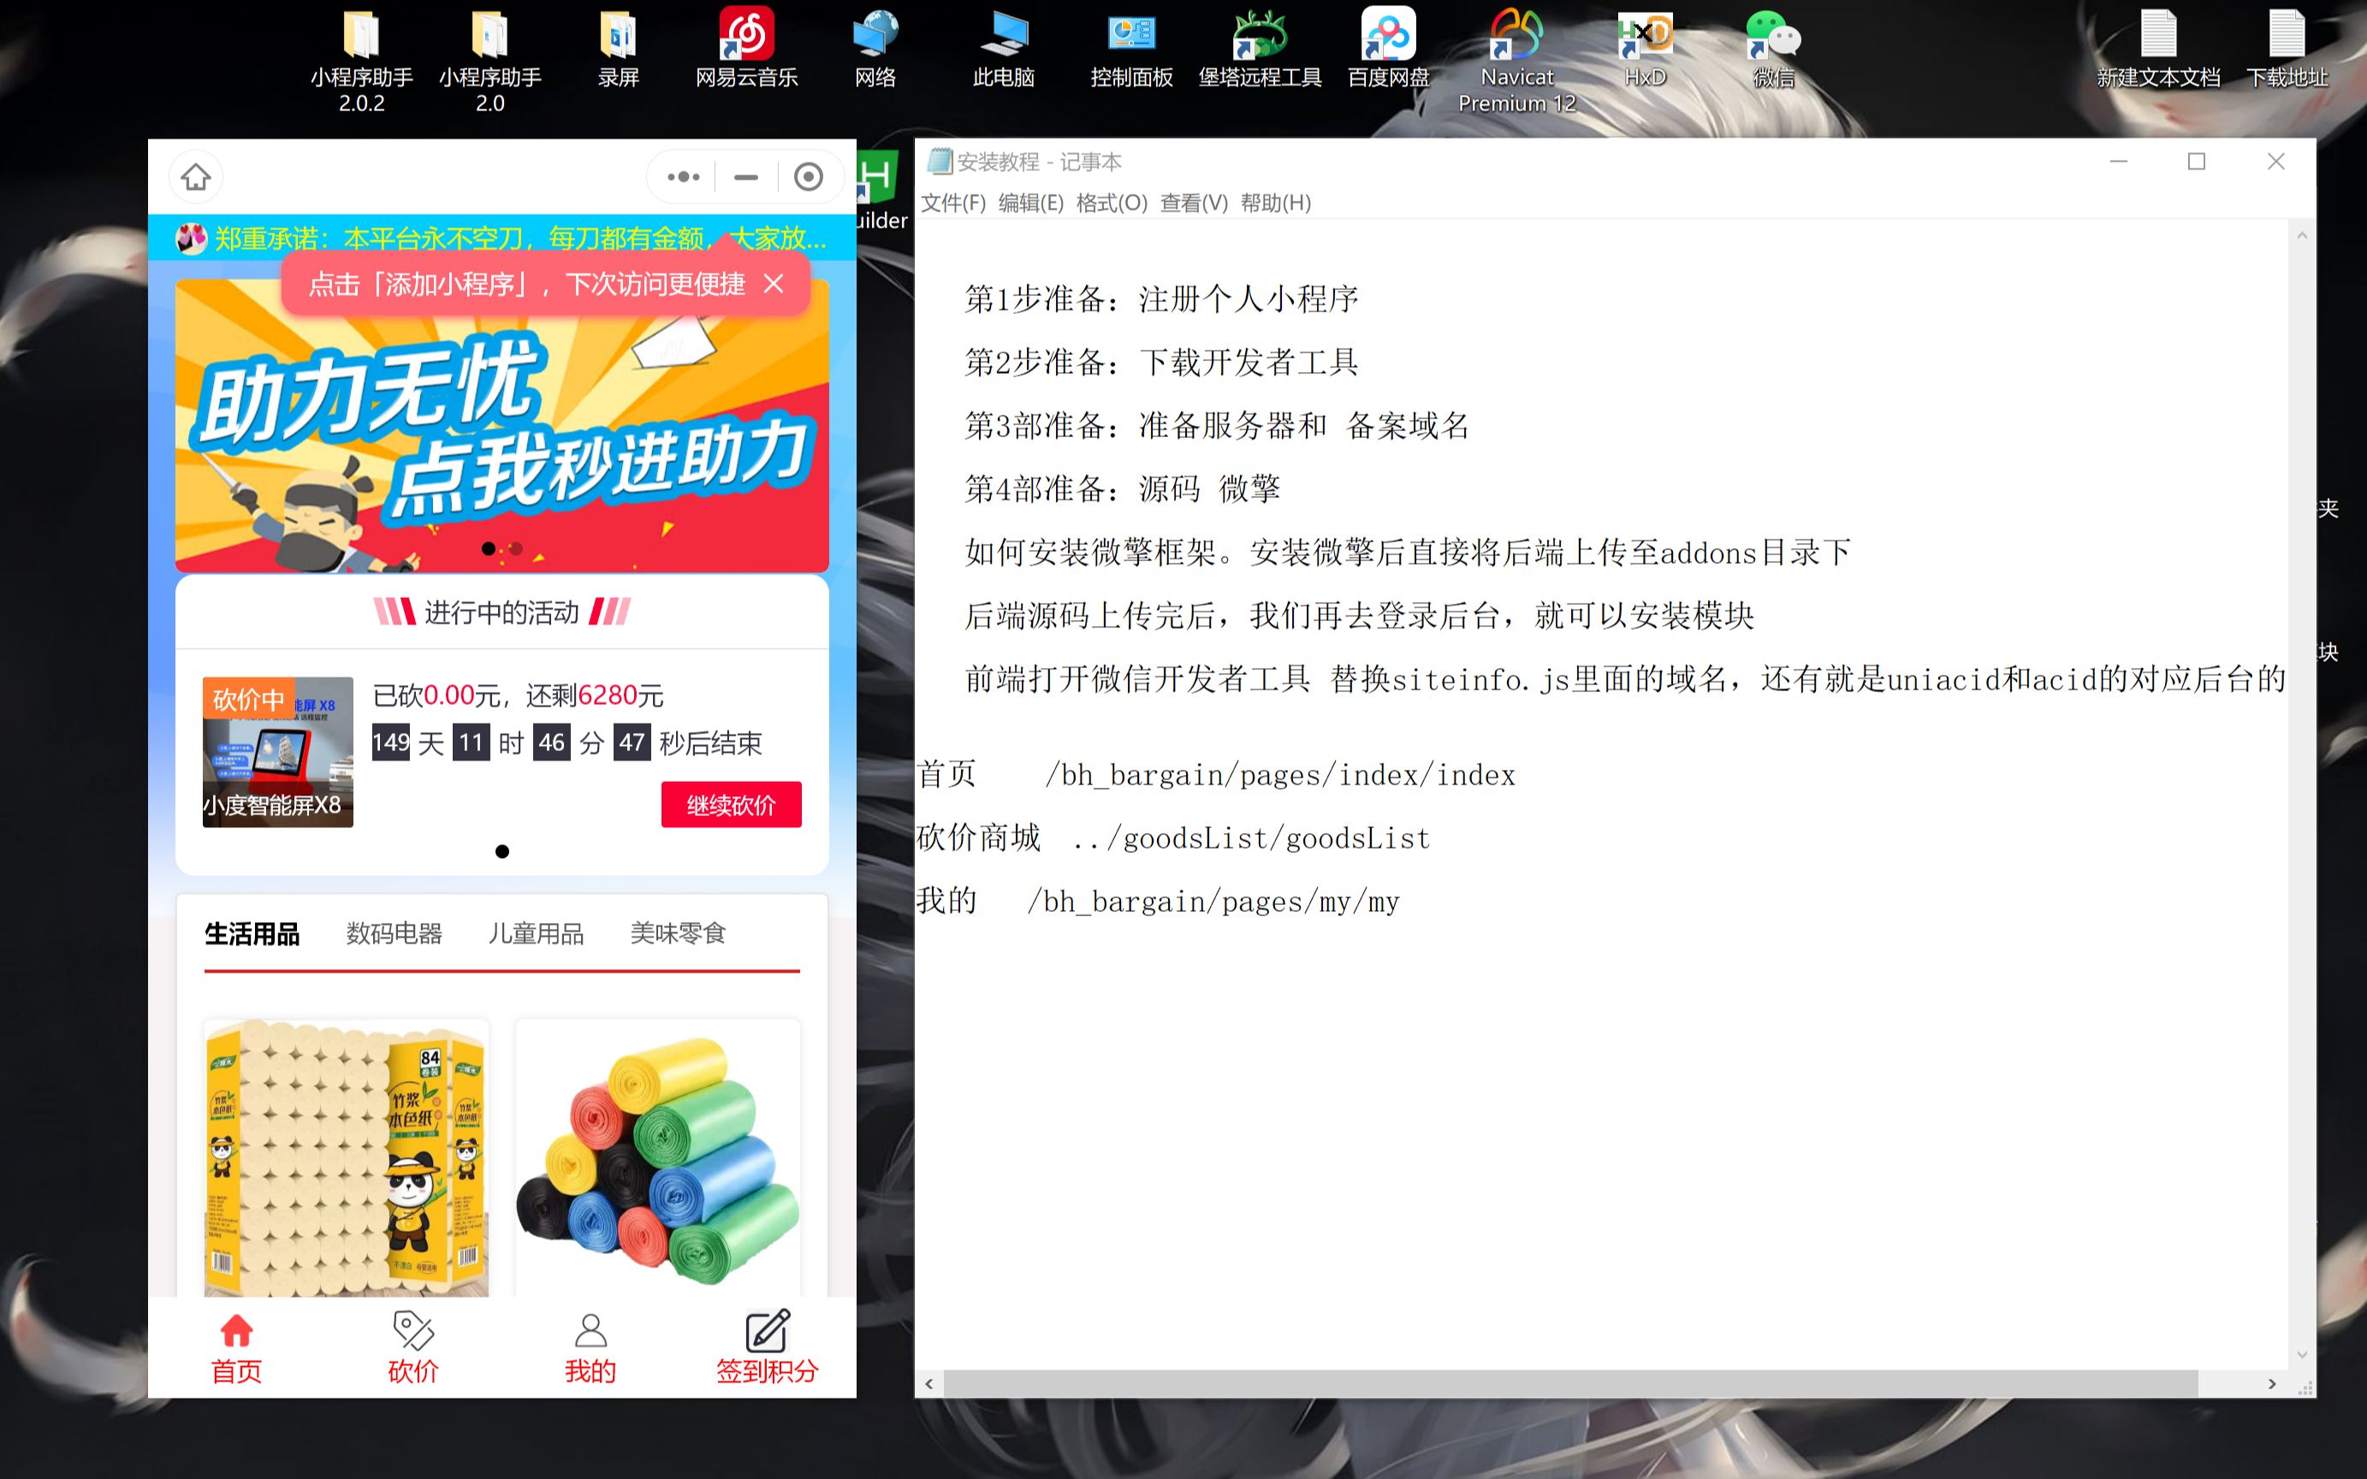Select the 美味零食 category tab
2367x1479 pixels.
click(678, 934)
